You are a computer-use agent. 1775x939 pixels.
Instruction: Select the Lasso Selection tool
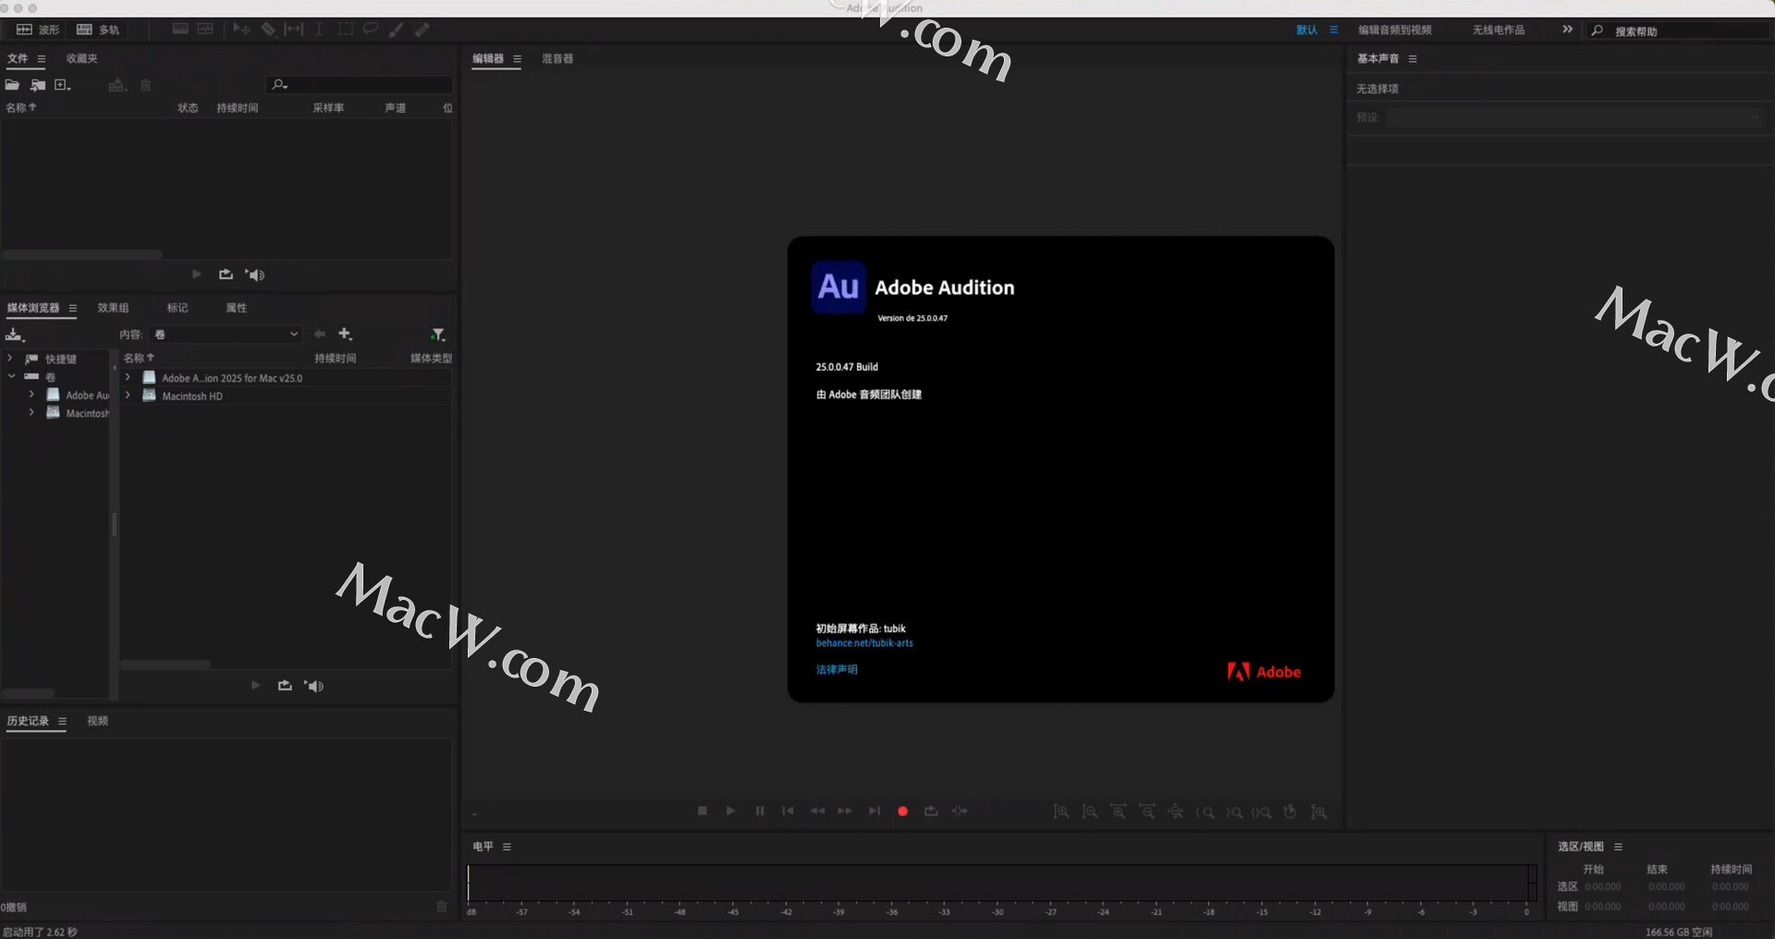(x=371, y=30)
